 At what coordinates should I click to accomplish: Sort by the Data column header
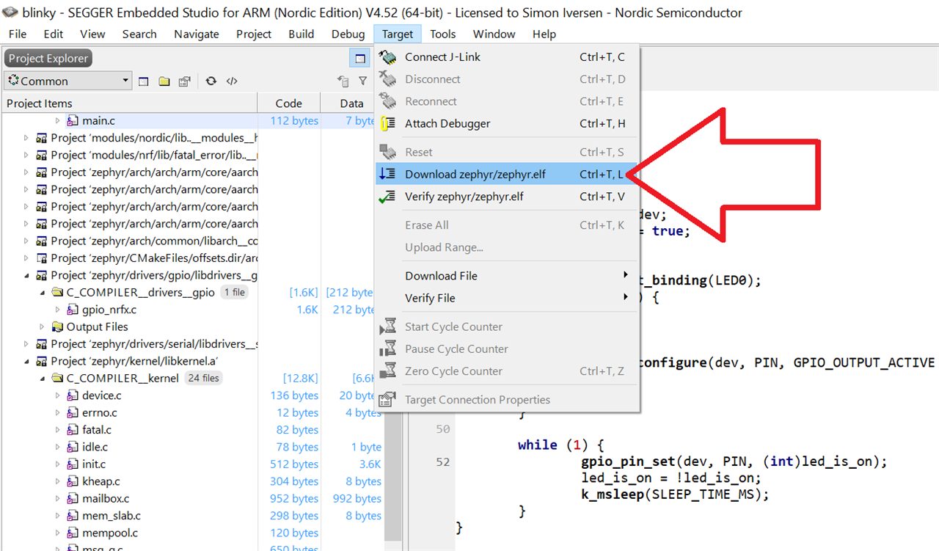tap(351, 103)
